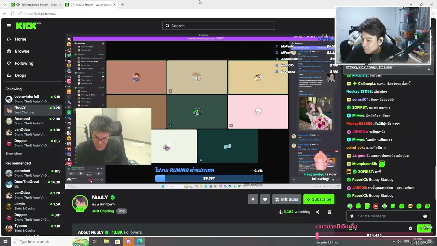This screenshot has width=437, height=246.
Task: Click JAB006 username in chat
Action: [359, 188]
